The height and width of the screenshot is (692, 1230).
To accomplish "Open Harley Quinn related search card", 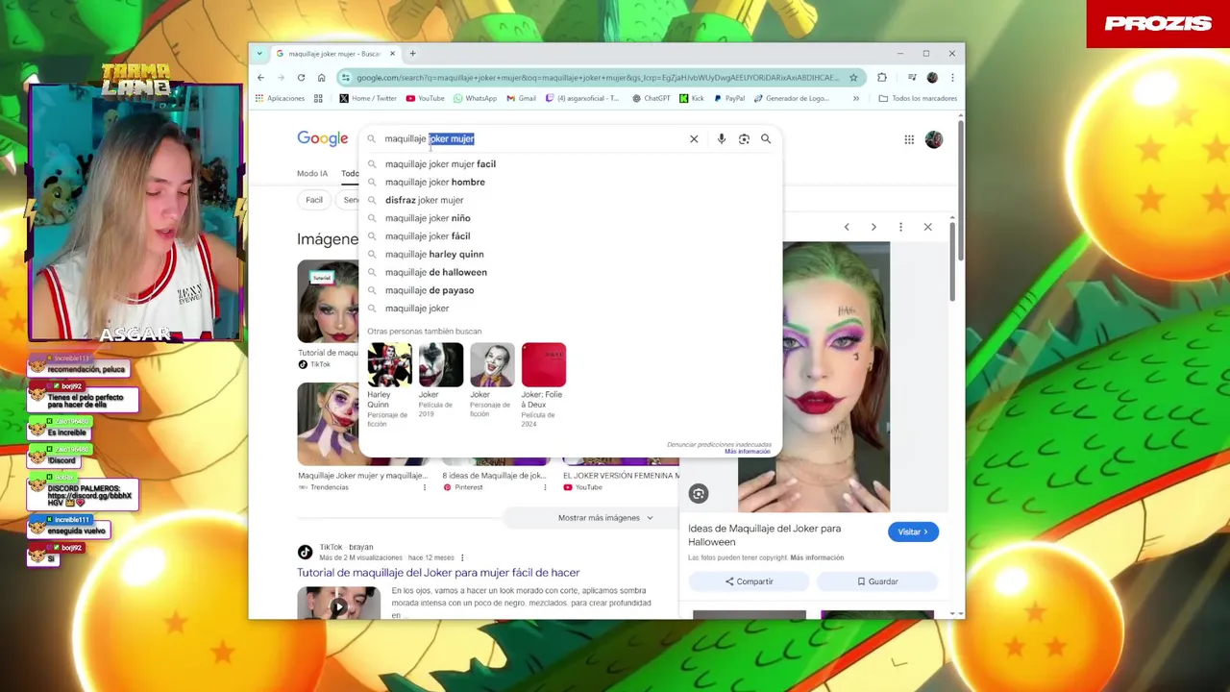I will tap(389, 384).
